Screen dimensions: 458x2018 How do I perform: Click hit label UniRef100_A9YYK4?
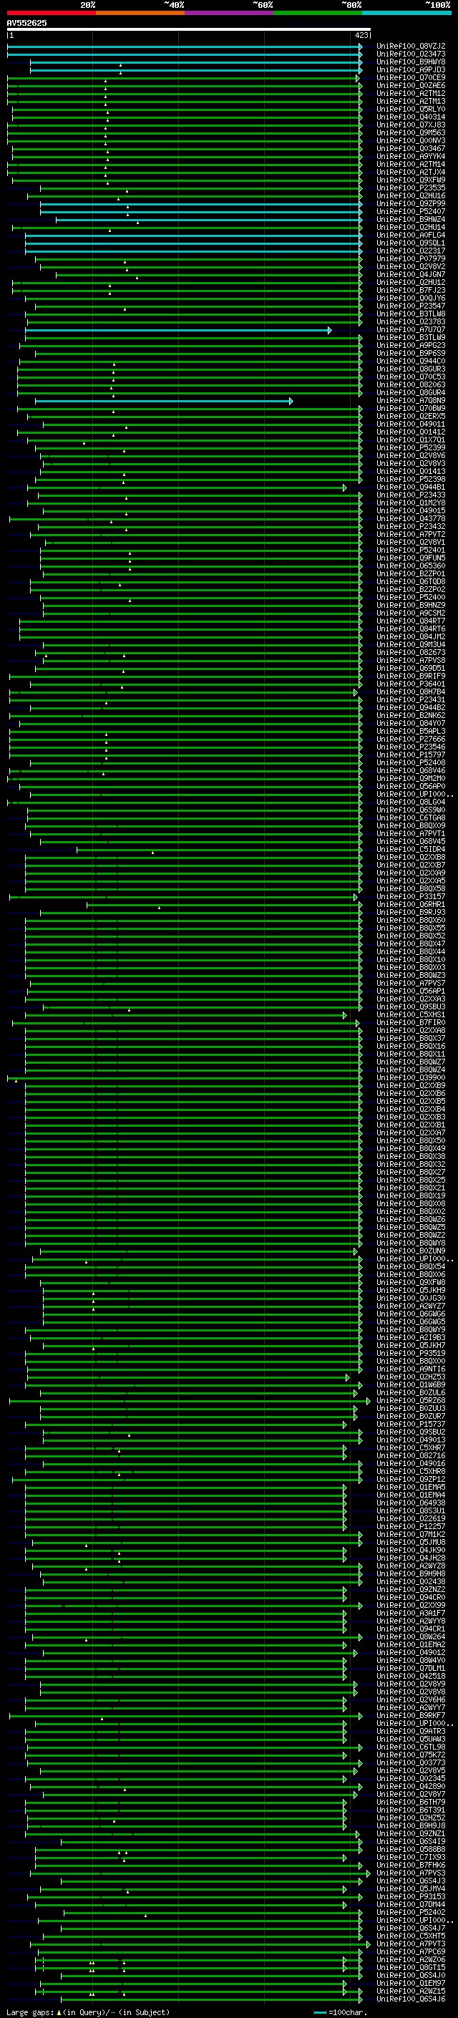point(410,157)
